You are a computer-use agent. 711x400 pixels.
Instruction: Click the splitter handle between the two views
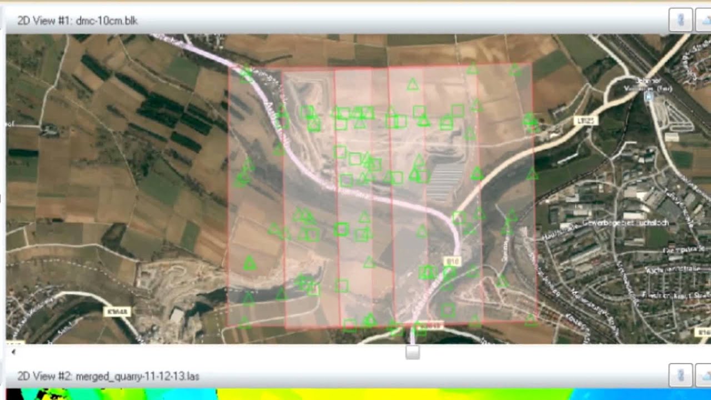(412, 352)
